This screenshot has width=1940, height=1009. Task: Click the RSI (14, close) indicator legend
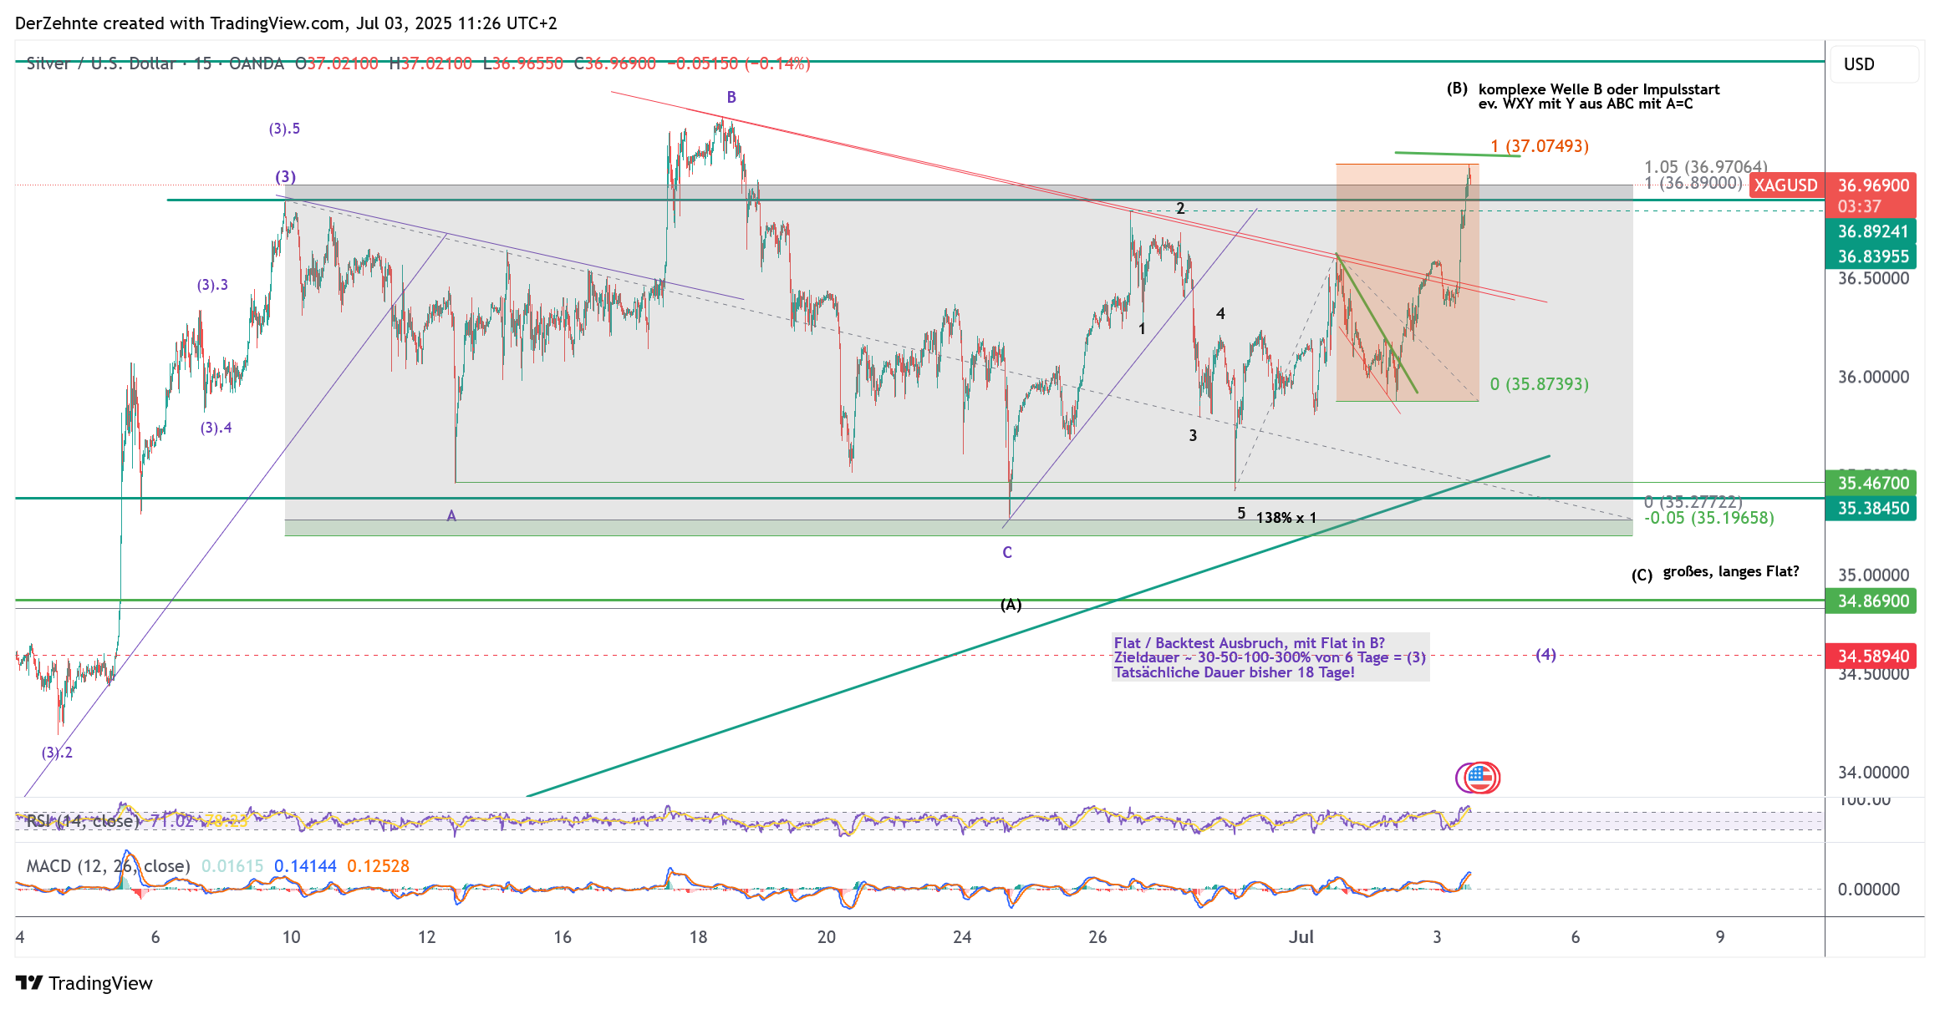[x=82, y=821]
